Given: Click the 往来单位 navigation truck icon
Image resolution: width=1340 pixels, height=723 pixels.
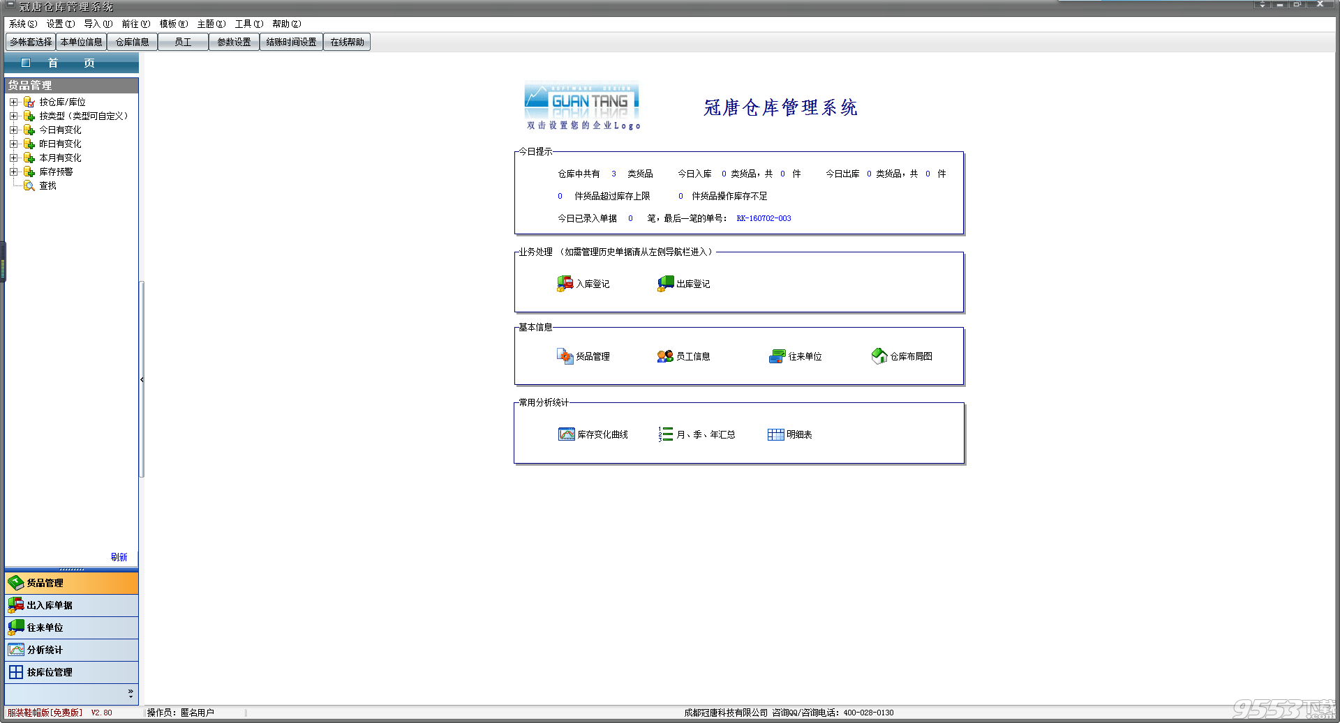Looking at the screenshot, I should 16,627.
